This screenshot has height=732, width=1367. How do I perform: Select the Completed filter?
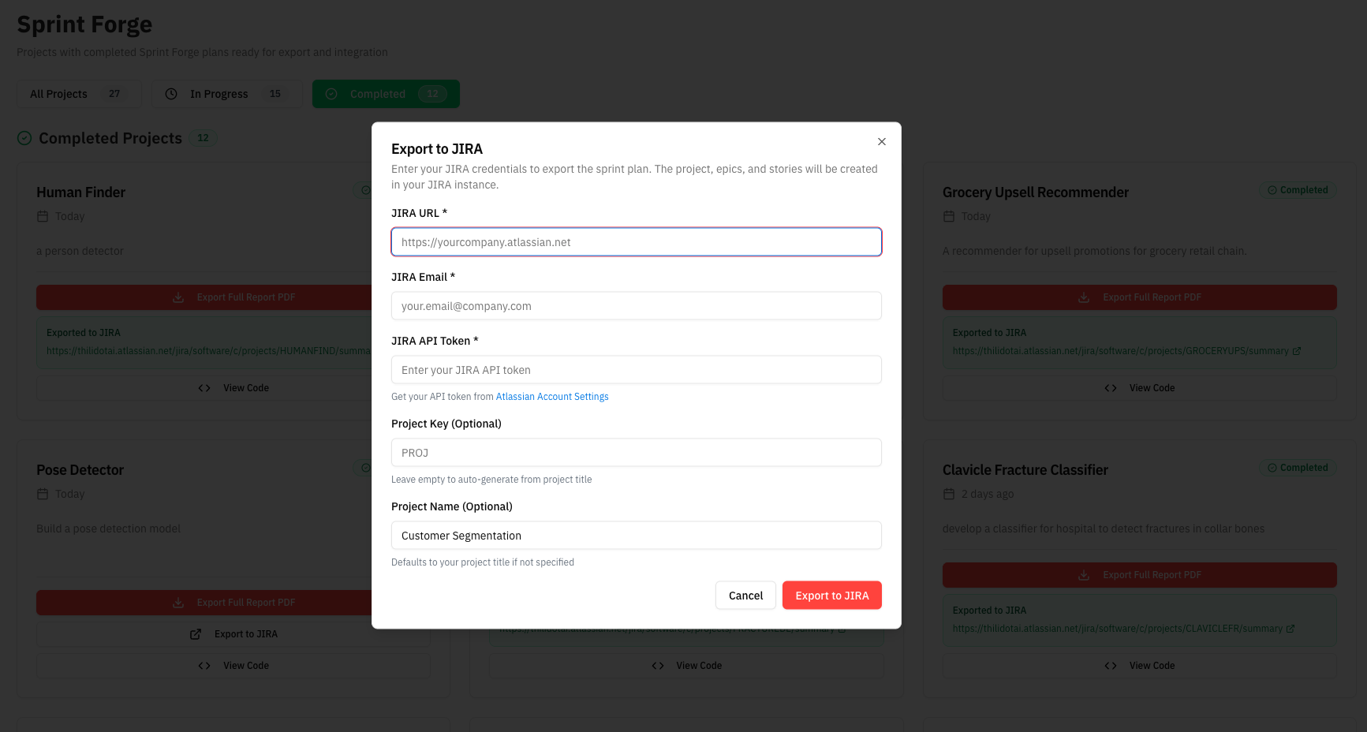click(x=385, y=93)
